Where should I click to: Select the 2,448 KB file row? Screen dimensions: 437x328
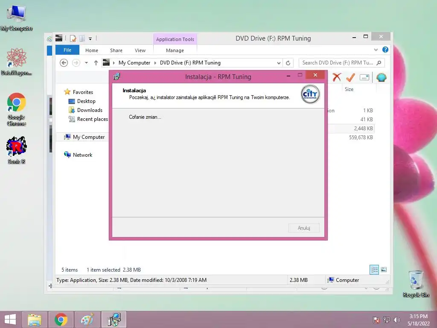[351, 129]
